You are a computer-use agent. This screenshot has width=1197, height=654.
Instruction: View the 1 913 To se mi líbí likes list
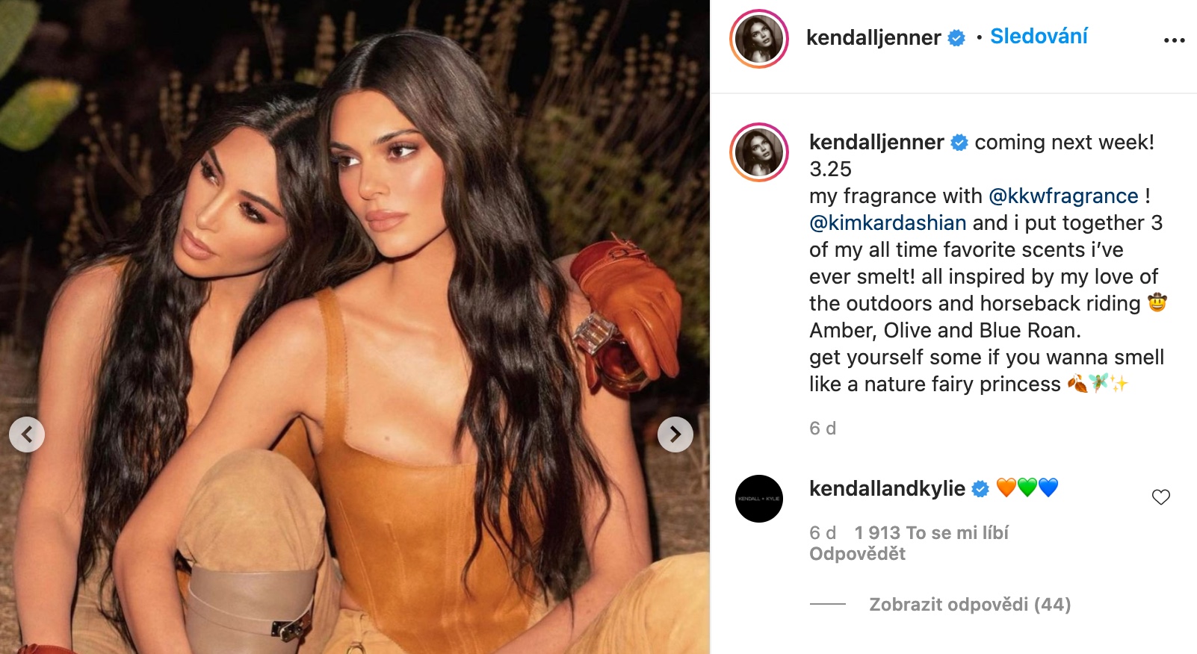(x=931, y=532)
